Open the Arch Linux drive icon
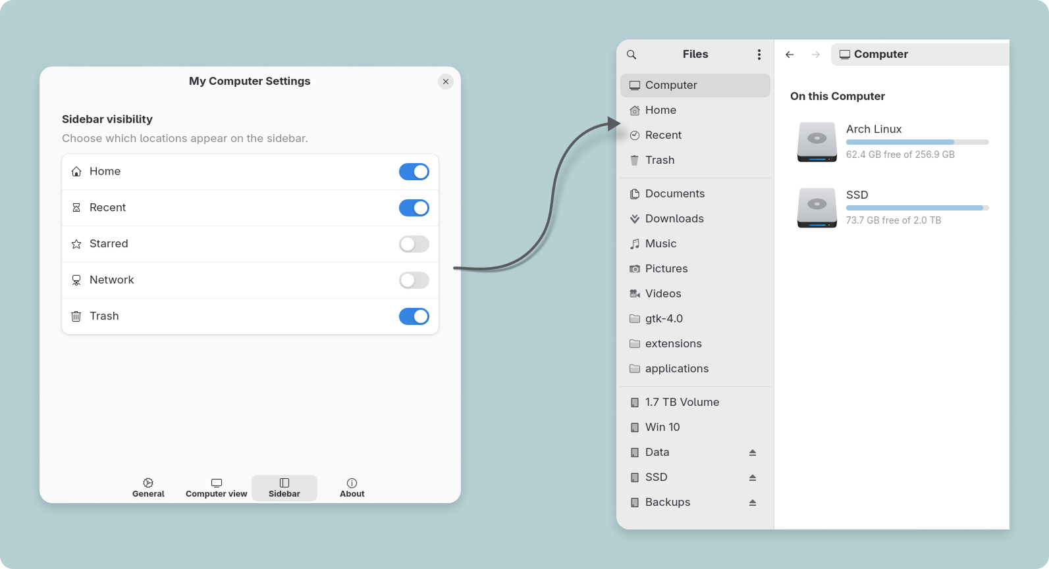Image resolution: width=1049 pixels, height=569 pixels. [817, 142]
